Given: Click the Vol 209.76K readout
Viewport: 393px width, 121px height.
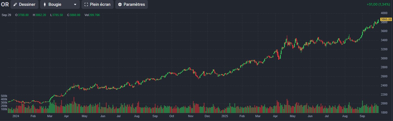Looking at the screenshot, I should (x=92, y=15).
